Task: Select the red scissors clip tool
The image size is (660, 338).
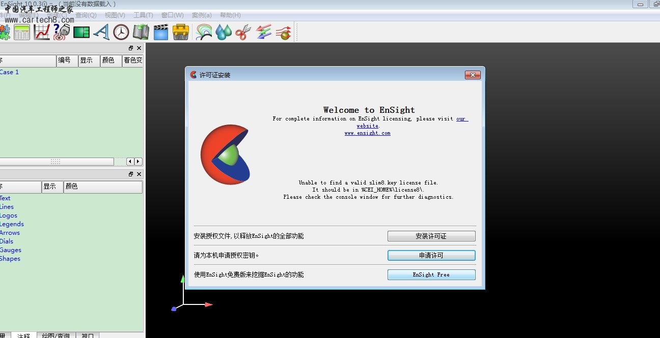Action: click(x=243, y=32)
